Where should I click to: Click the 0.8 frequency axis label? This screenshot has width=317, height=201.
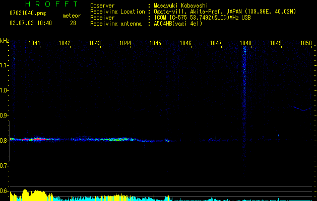(x=4, y=141)
